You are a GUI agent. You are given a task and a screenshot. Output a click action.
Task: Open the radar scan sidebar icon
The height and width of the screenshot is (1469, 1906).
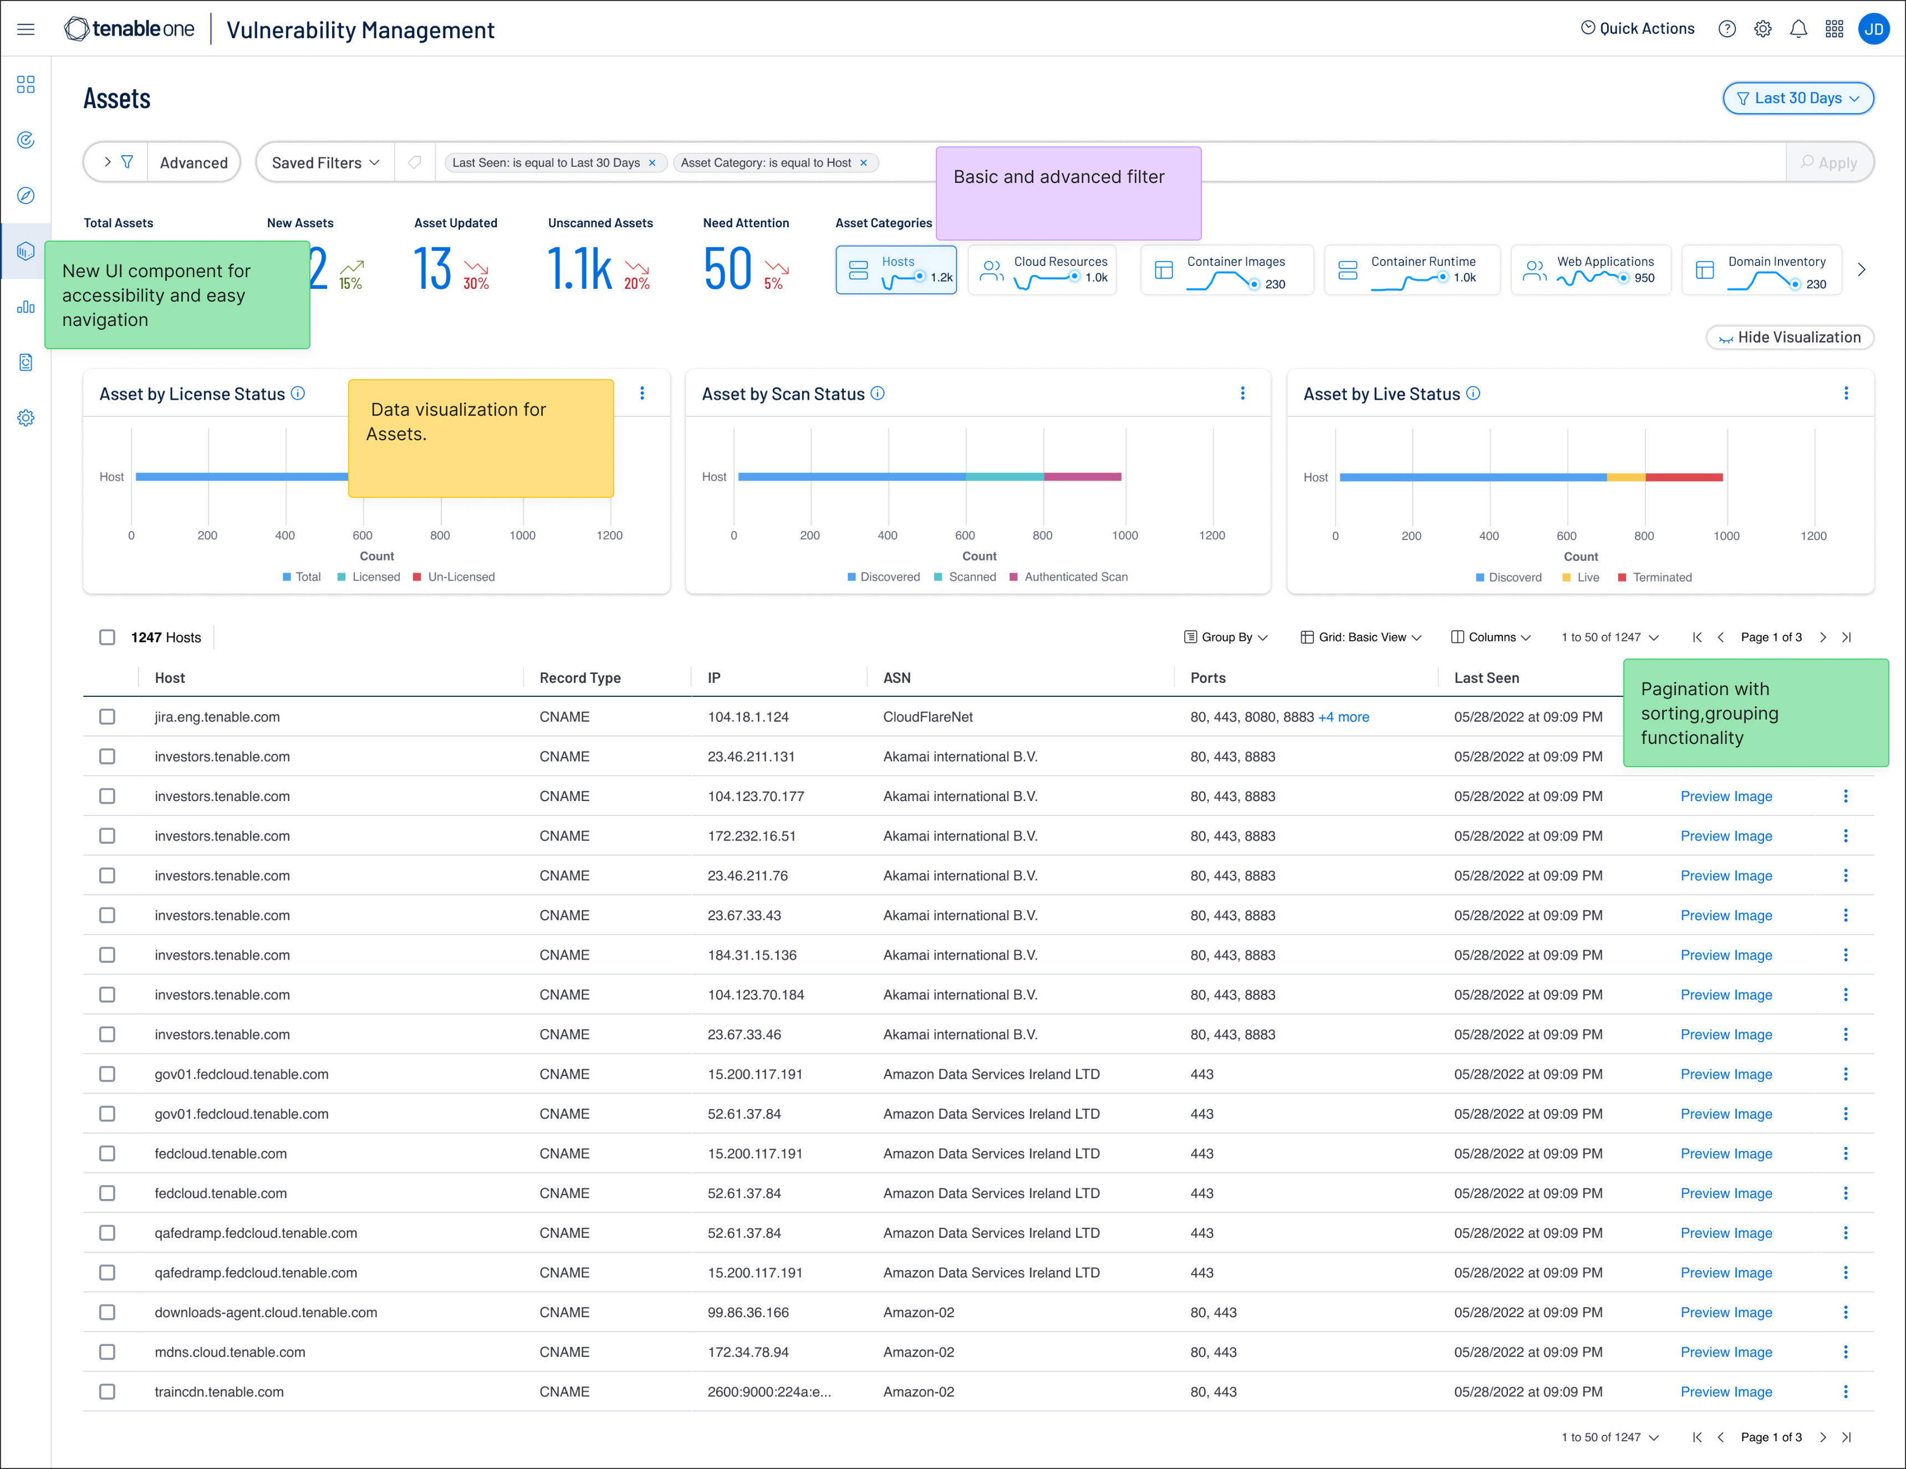pyautogui.click(x=26, y=140)
